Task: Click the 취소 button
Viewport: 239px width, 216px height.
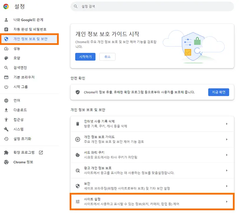Action: click(x=107, y=57)
